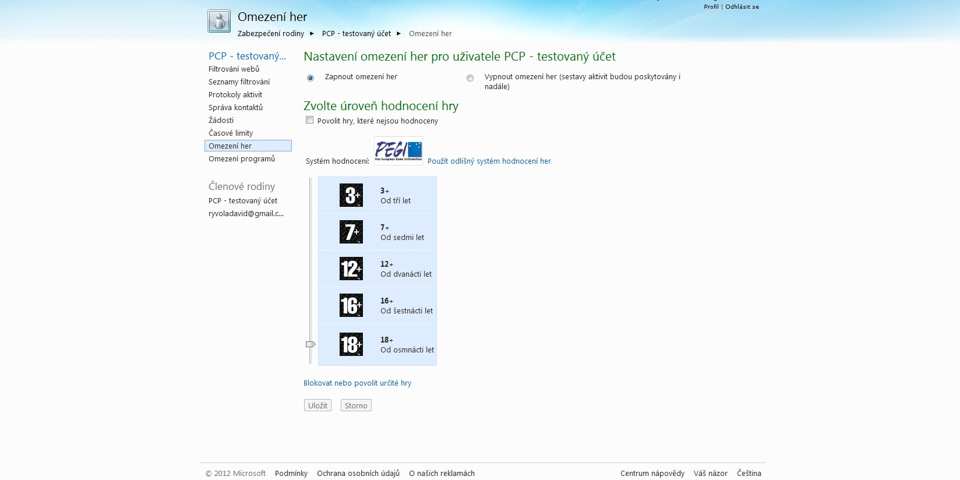The image size is (960, 480).
Task: Click slider track near the 3+ level
Action: (310, 195)
